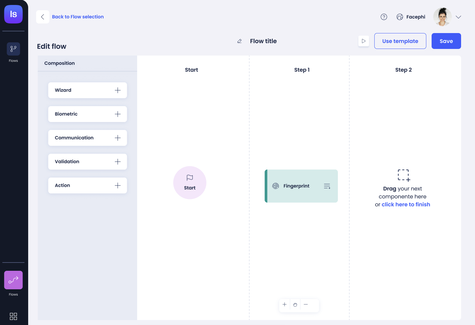Image resolution: width=475 pixels, height=325 pixels.
Task: Click the grid dashboard icon at sidebar bottom
Action: point(13,316)
